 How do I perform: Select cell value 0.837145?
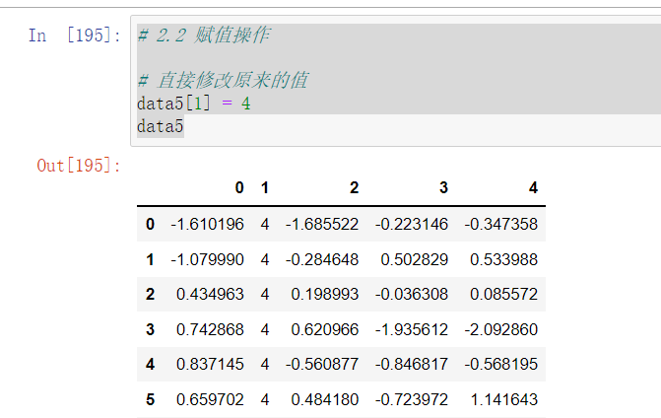pos(210,364)
